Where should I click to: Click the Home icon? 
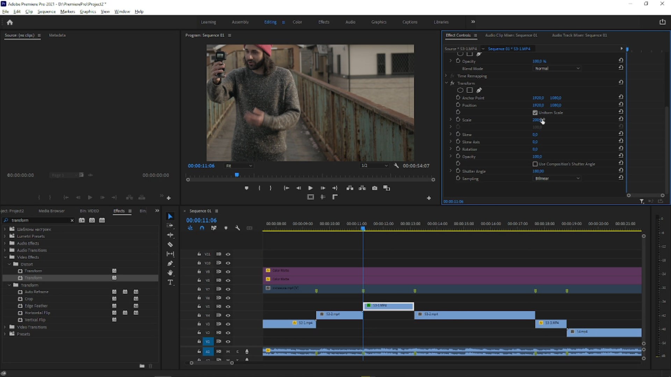[x=10, y=22]
